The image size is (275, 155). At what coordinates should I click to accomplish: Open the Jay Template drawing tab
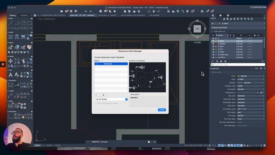(155, 15)
